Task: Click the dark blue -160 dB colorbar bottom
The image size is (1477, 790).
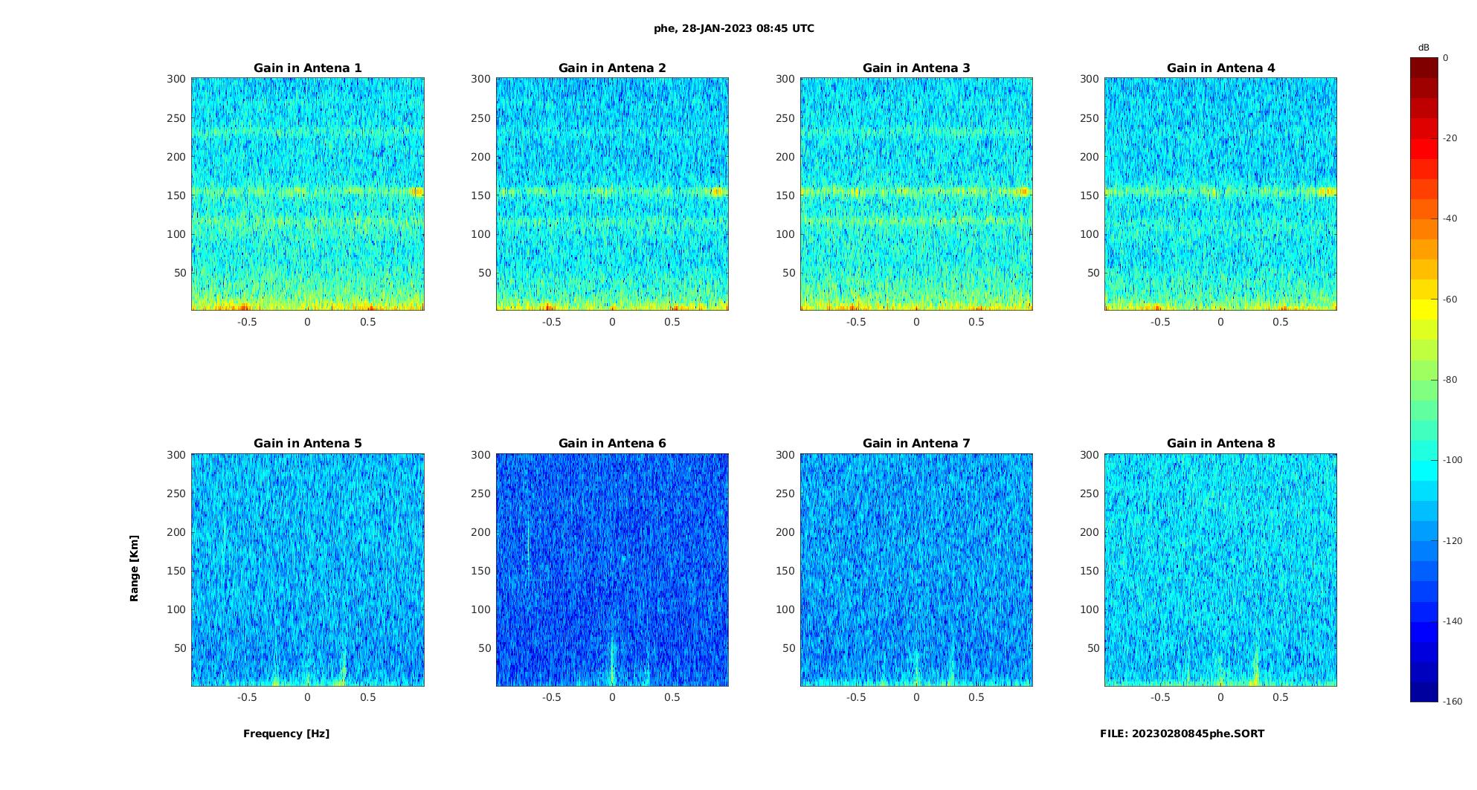Action: click(x=1424, y=696)
